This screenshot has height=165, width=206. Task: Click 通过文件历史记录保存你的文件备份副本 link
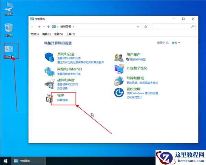(81, 62)
